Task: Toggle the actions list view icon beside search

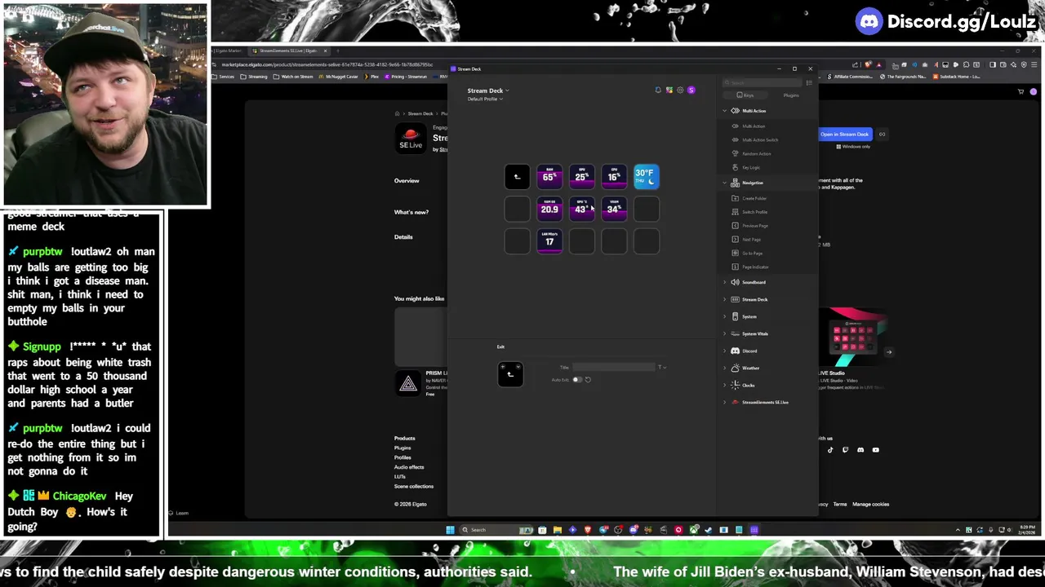Action: tap(809, 82)
